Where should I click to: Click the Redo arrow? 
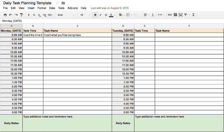[x=16, y=15]
